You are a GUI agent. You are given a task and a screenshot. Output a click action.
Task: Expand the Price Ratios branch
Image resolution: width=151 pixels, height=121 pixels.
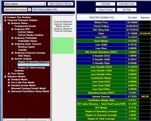click(9, 74)
